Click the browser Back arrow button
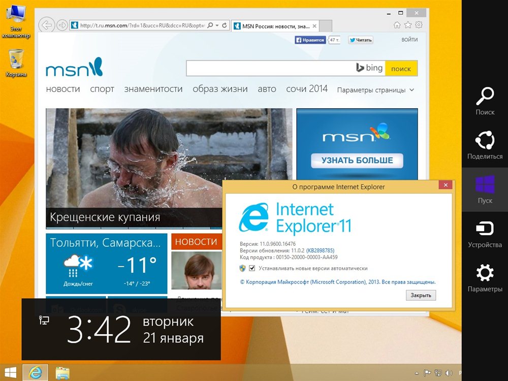This screenshot has height=381, width=508. 46,25
